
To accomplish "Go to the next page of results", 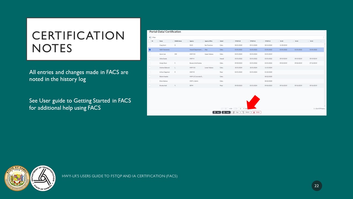I will pos(234,109).
